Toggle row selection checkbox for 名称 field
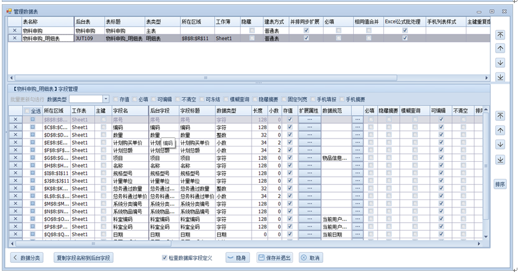 [x=33, y=166]
